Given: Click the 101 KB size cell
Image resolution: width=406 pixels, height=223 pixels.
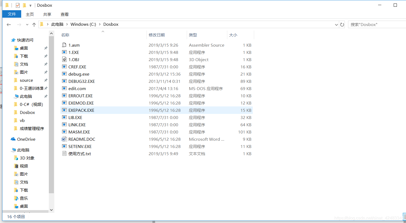Looking at the screenshot, I should [245, 132].
